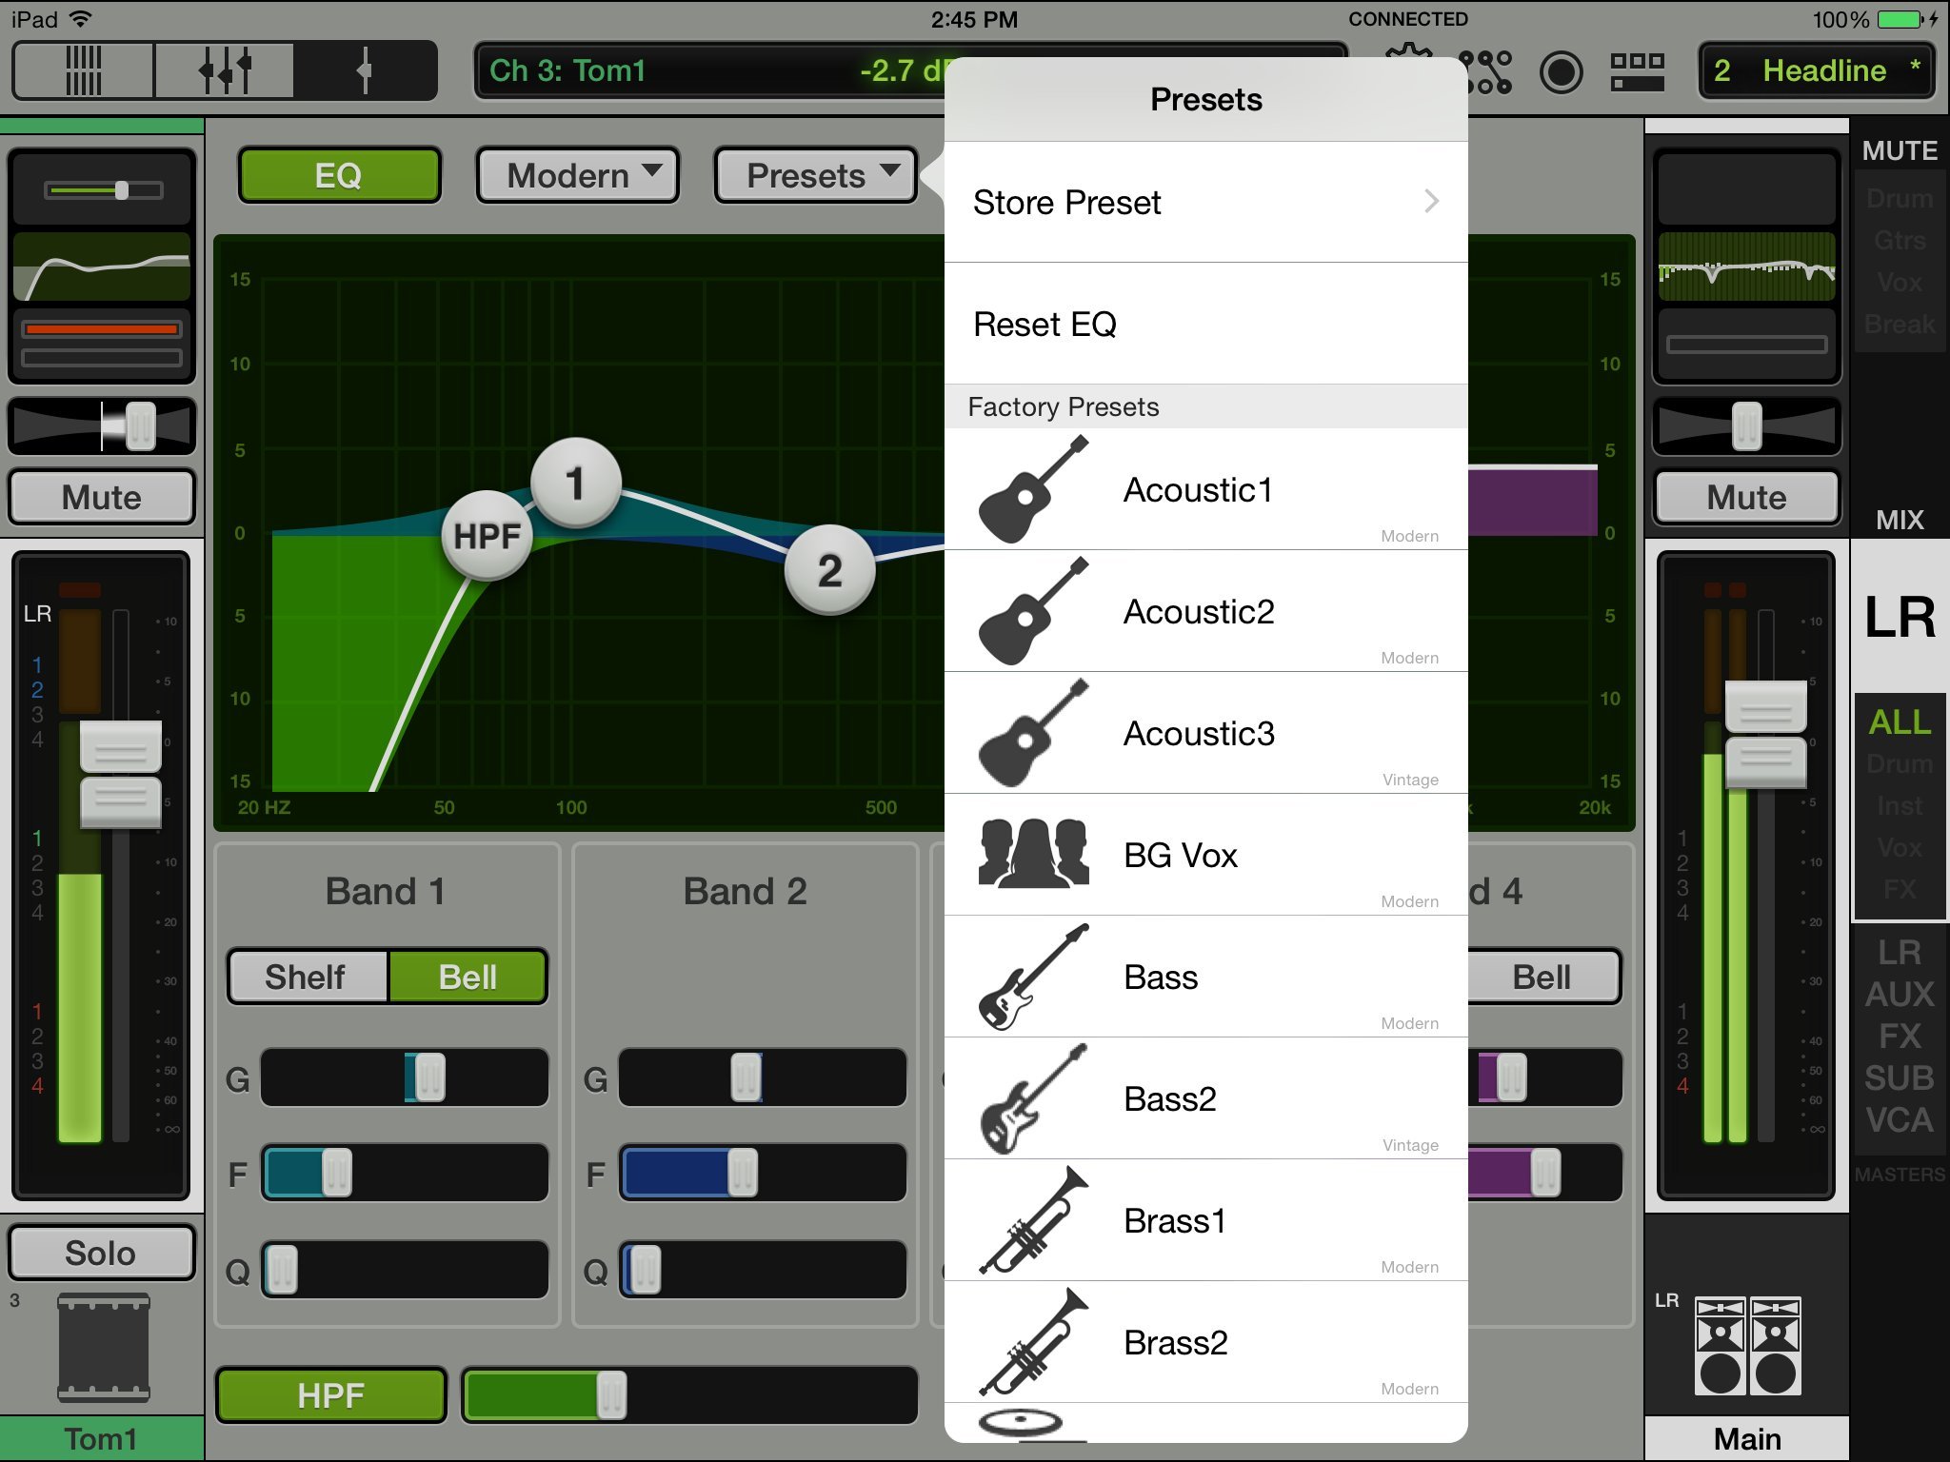1950x1462 pixels.
Task: Toggle the EQ on/off button
Action: tap(339, 175)
